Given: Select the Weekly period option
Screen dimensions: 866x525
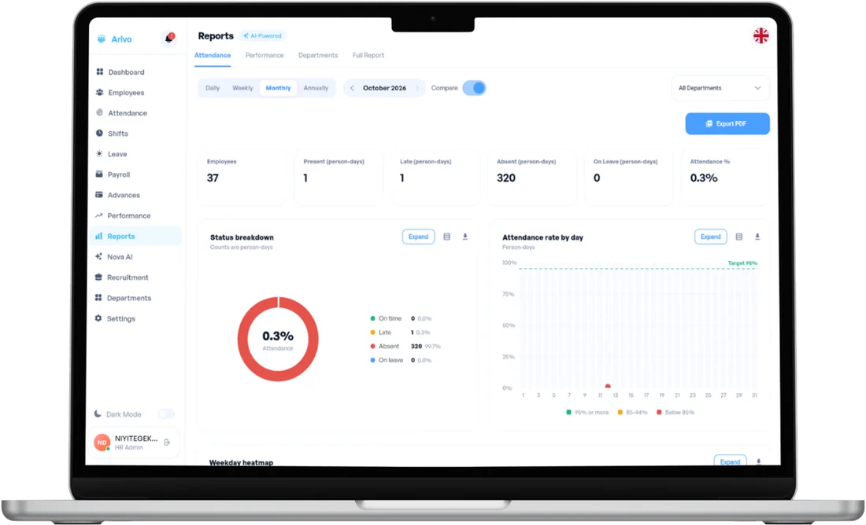Looking at the screenshot, I should (x=242, y=88).
